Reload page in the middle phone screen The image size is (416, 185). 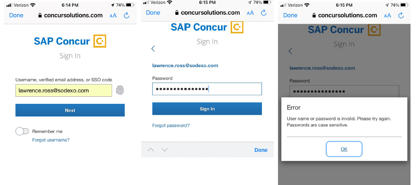[264, 12]
